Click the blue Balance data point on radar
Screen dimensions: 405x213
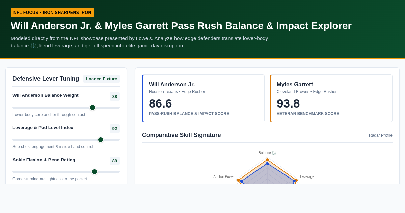click(x=267, y=164)
